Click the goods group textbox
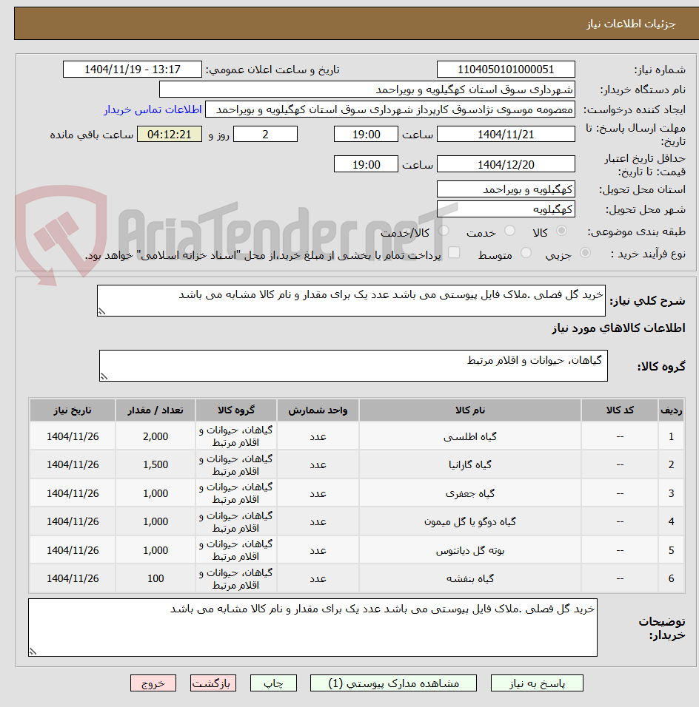The width and height of the screenshot is (699, 707). coord(353,365)
